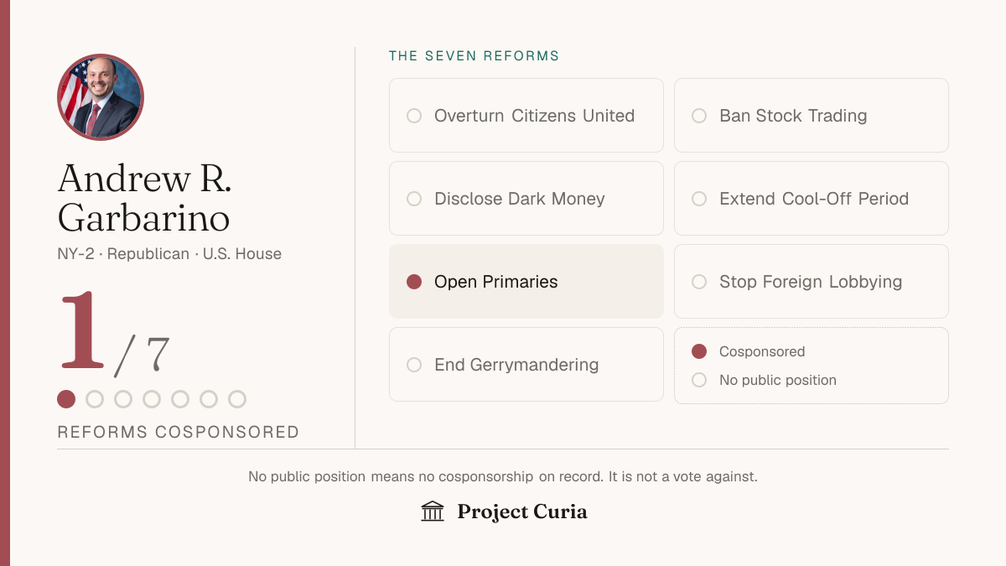
Task: Open the Extend Cool-Off Period card
Action: pos(812,199)
